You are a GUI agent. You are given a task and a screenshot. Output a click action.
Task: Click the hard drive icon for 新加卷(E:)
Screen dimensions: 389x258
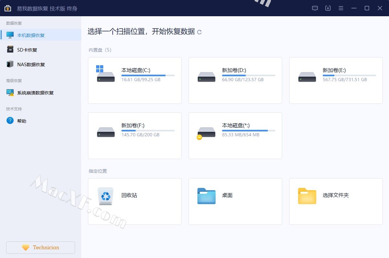tap(307, 77)
